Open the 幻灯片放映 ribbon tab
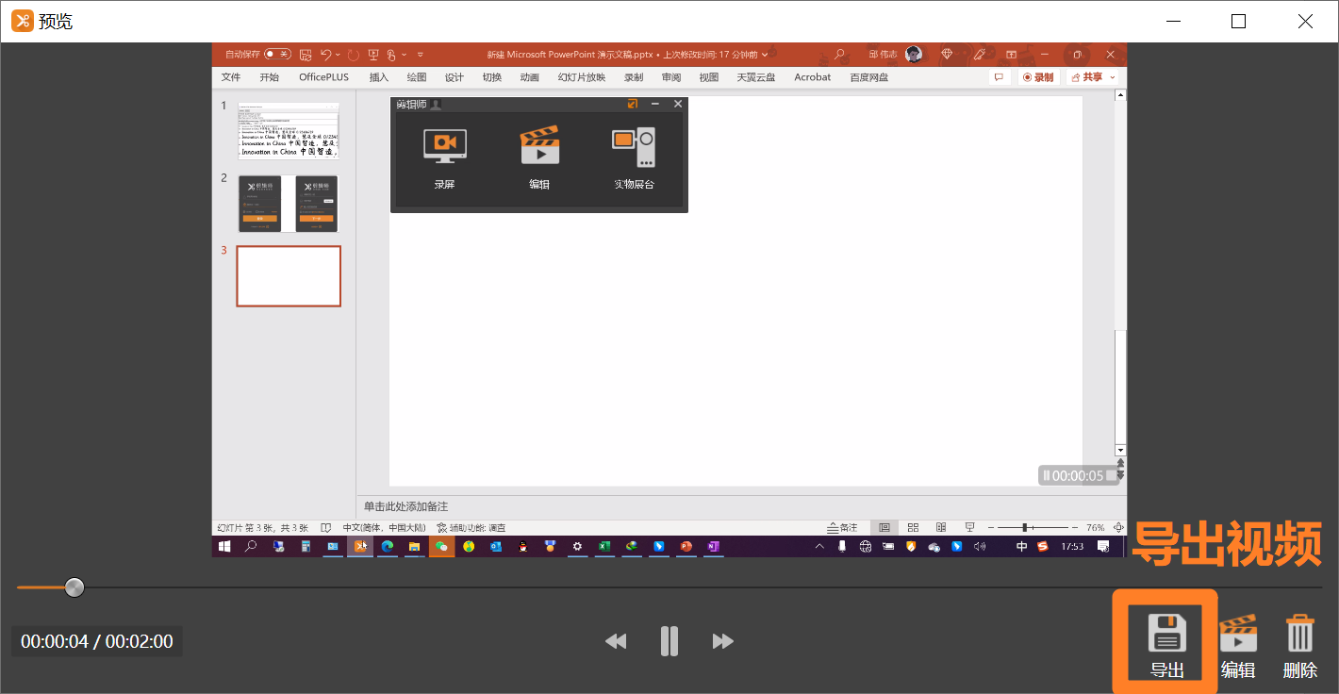This screenshot has width=1339, height=694. [581, 77]
